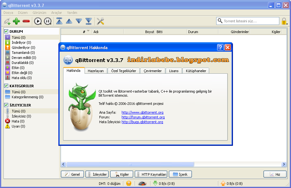
Task: Open the Görünüm menu
Action: [x=39, y=13]
